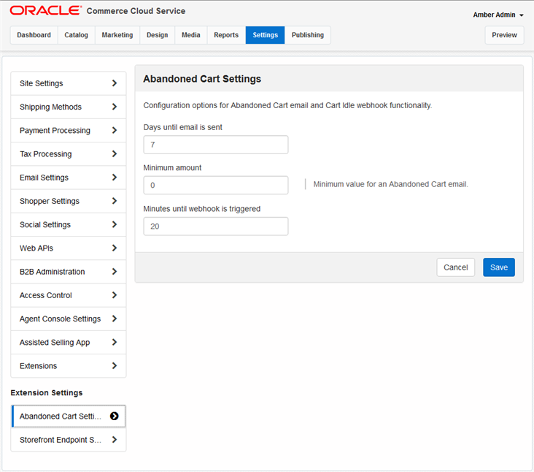Select Storefront Endpoint Settings extension item
534x472 pixels.
coord(69,440)
